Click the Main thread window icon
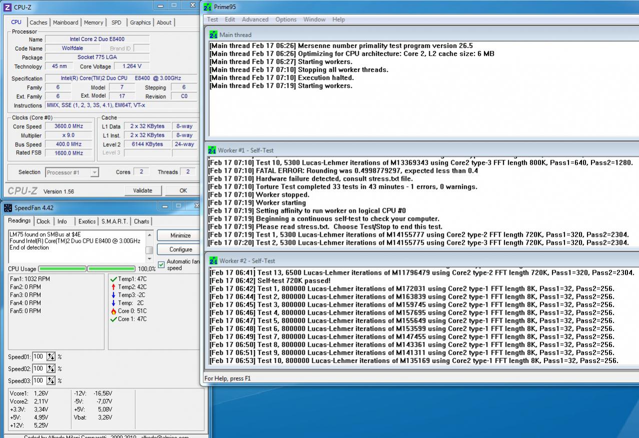The image size is (639, 438). pyautogui.click(x=214, y=35)
